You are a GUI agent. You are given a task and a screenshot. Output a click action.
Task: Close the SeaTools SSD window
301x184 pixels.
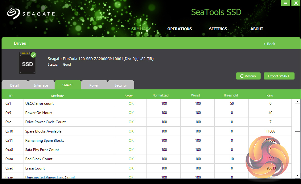(x=296, y=3)
